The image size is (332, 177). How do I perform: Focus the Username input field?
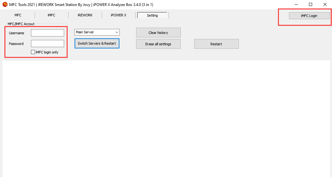47,33
